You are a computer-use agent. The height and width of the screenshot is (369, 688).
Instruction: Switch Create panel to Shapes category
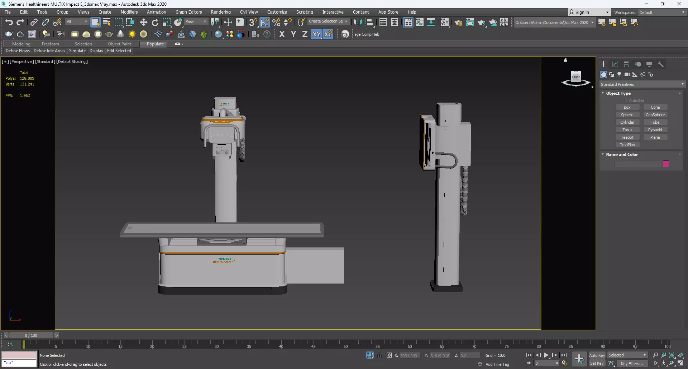click(611, 75)
